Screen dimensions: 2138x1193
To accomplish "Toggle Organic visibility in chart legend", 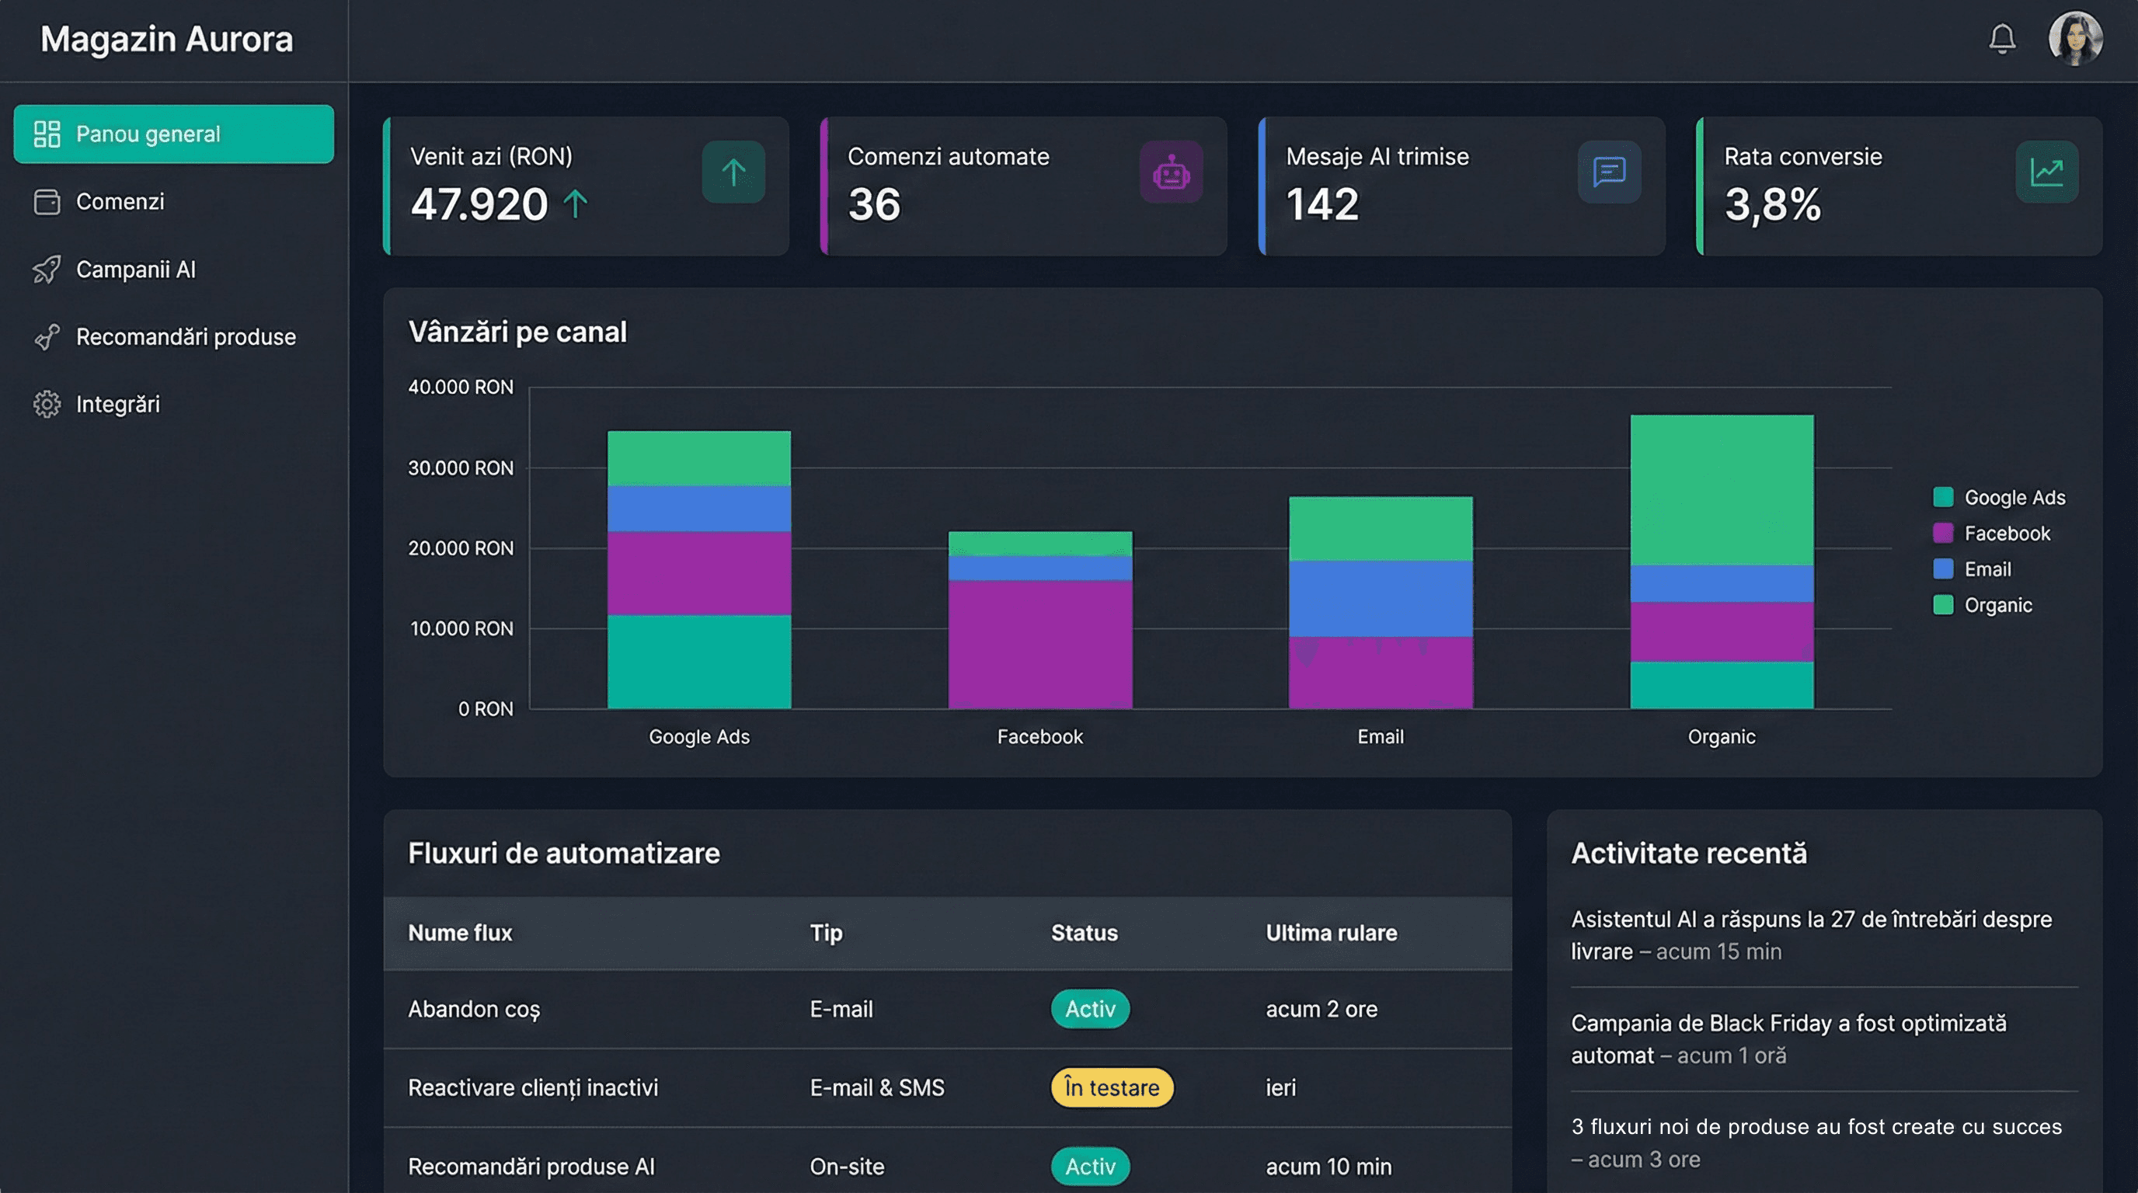I will pyautogui.click(x=2000, y=605).
